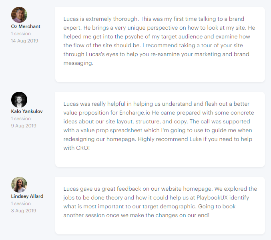Open Kalo Yankulov's avatar picture
The width and height of the screenshot is (271, 240).
pyautogui.click(x=19, y=100)
